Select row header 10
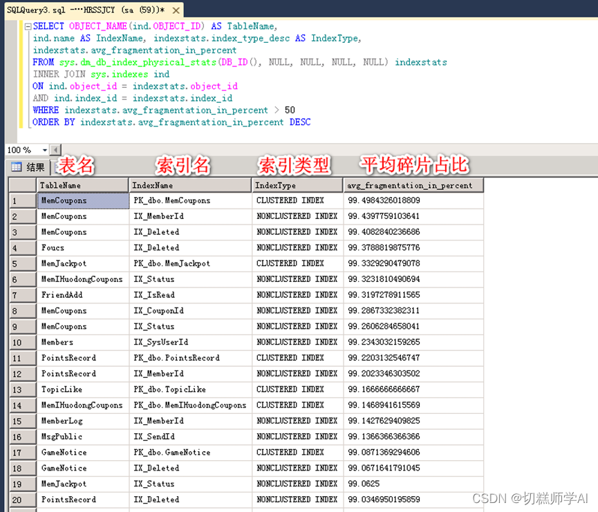The height and width of the screenshot is (512, 598). (x=23, y=342)
